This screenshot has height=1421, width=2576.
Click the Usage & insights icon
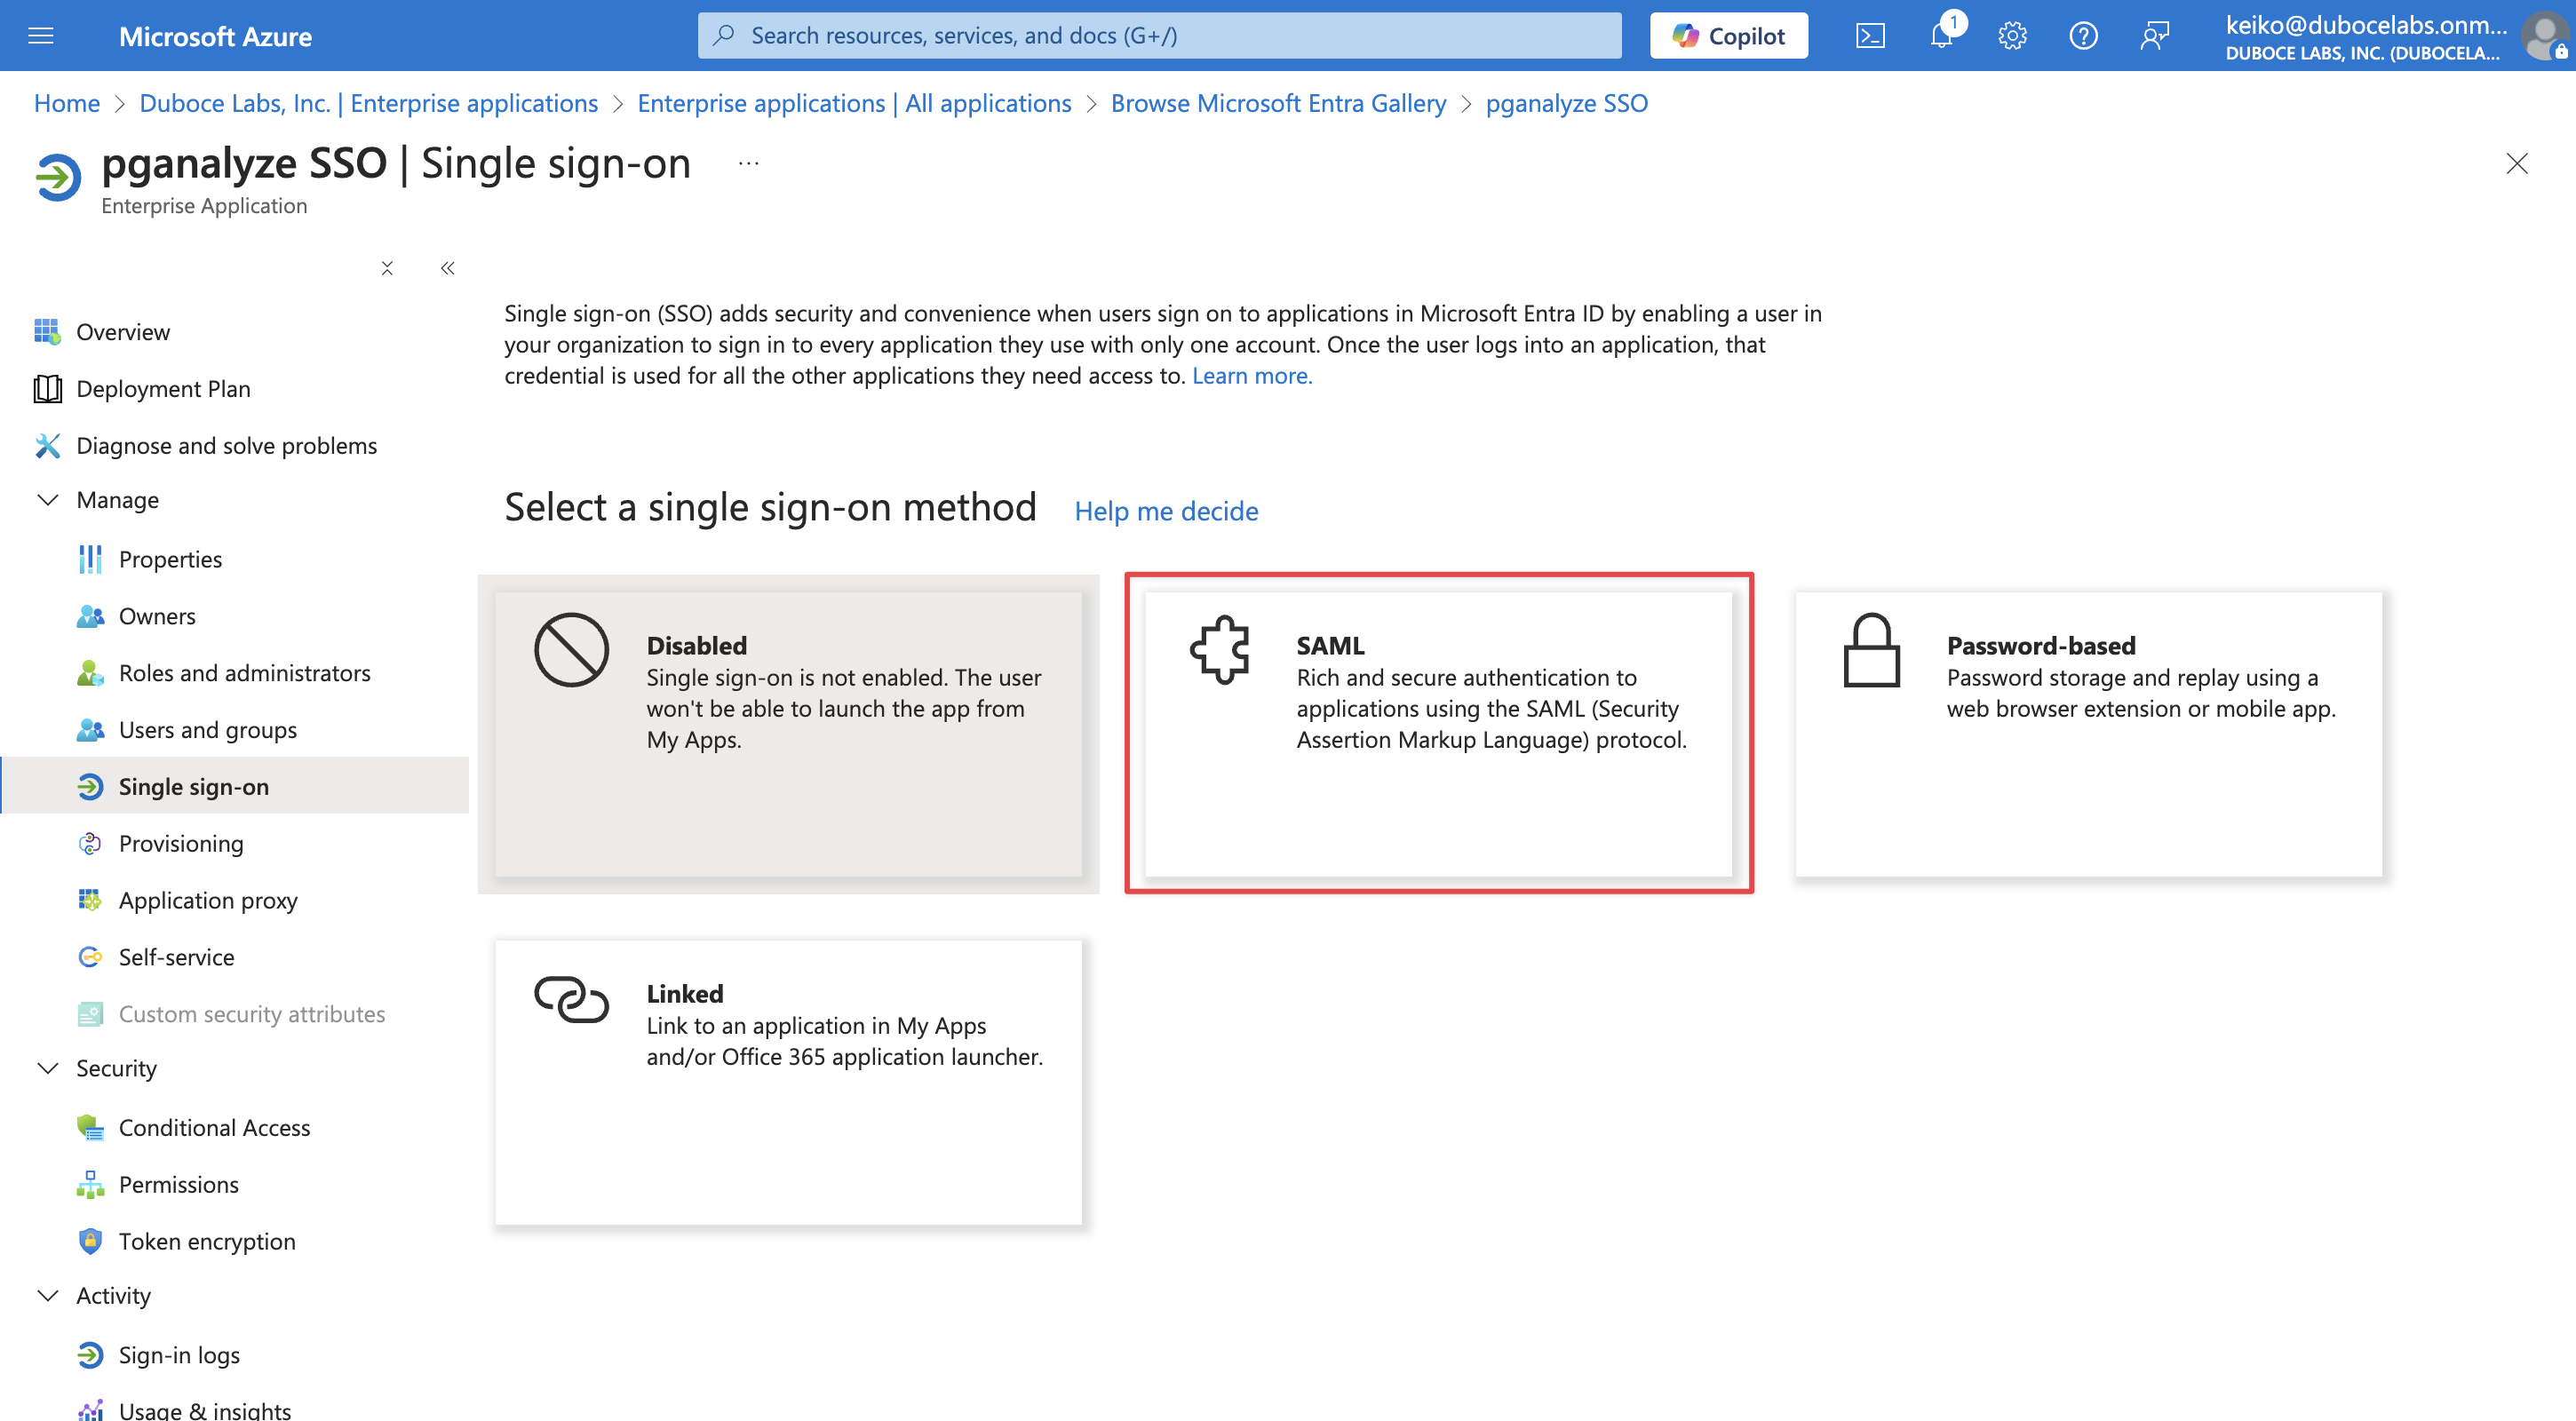[x=90, y=1410]
